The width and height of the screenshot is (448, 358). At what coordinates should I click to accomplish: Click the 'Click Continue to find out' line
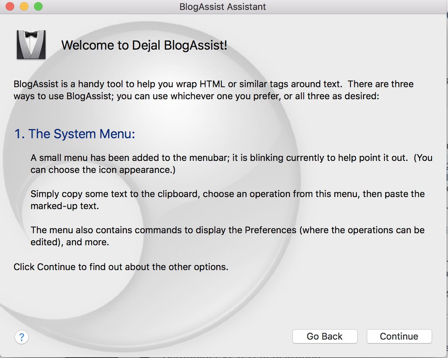click(121, 267)
